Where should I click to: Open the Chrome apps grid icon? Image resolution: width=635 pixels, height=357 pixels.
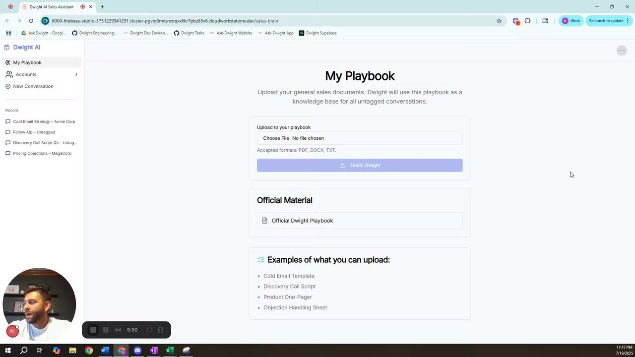point(8,33)
